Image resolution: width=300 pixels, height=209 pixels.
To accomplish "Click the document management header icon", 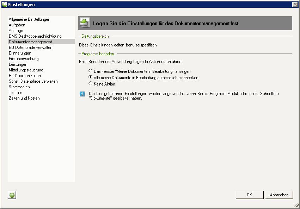I will coord(84,23).
